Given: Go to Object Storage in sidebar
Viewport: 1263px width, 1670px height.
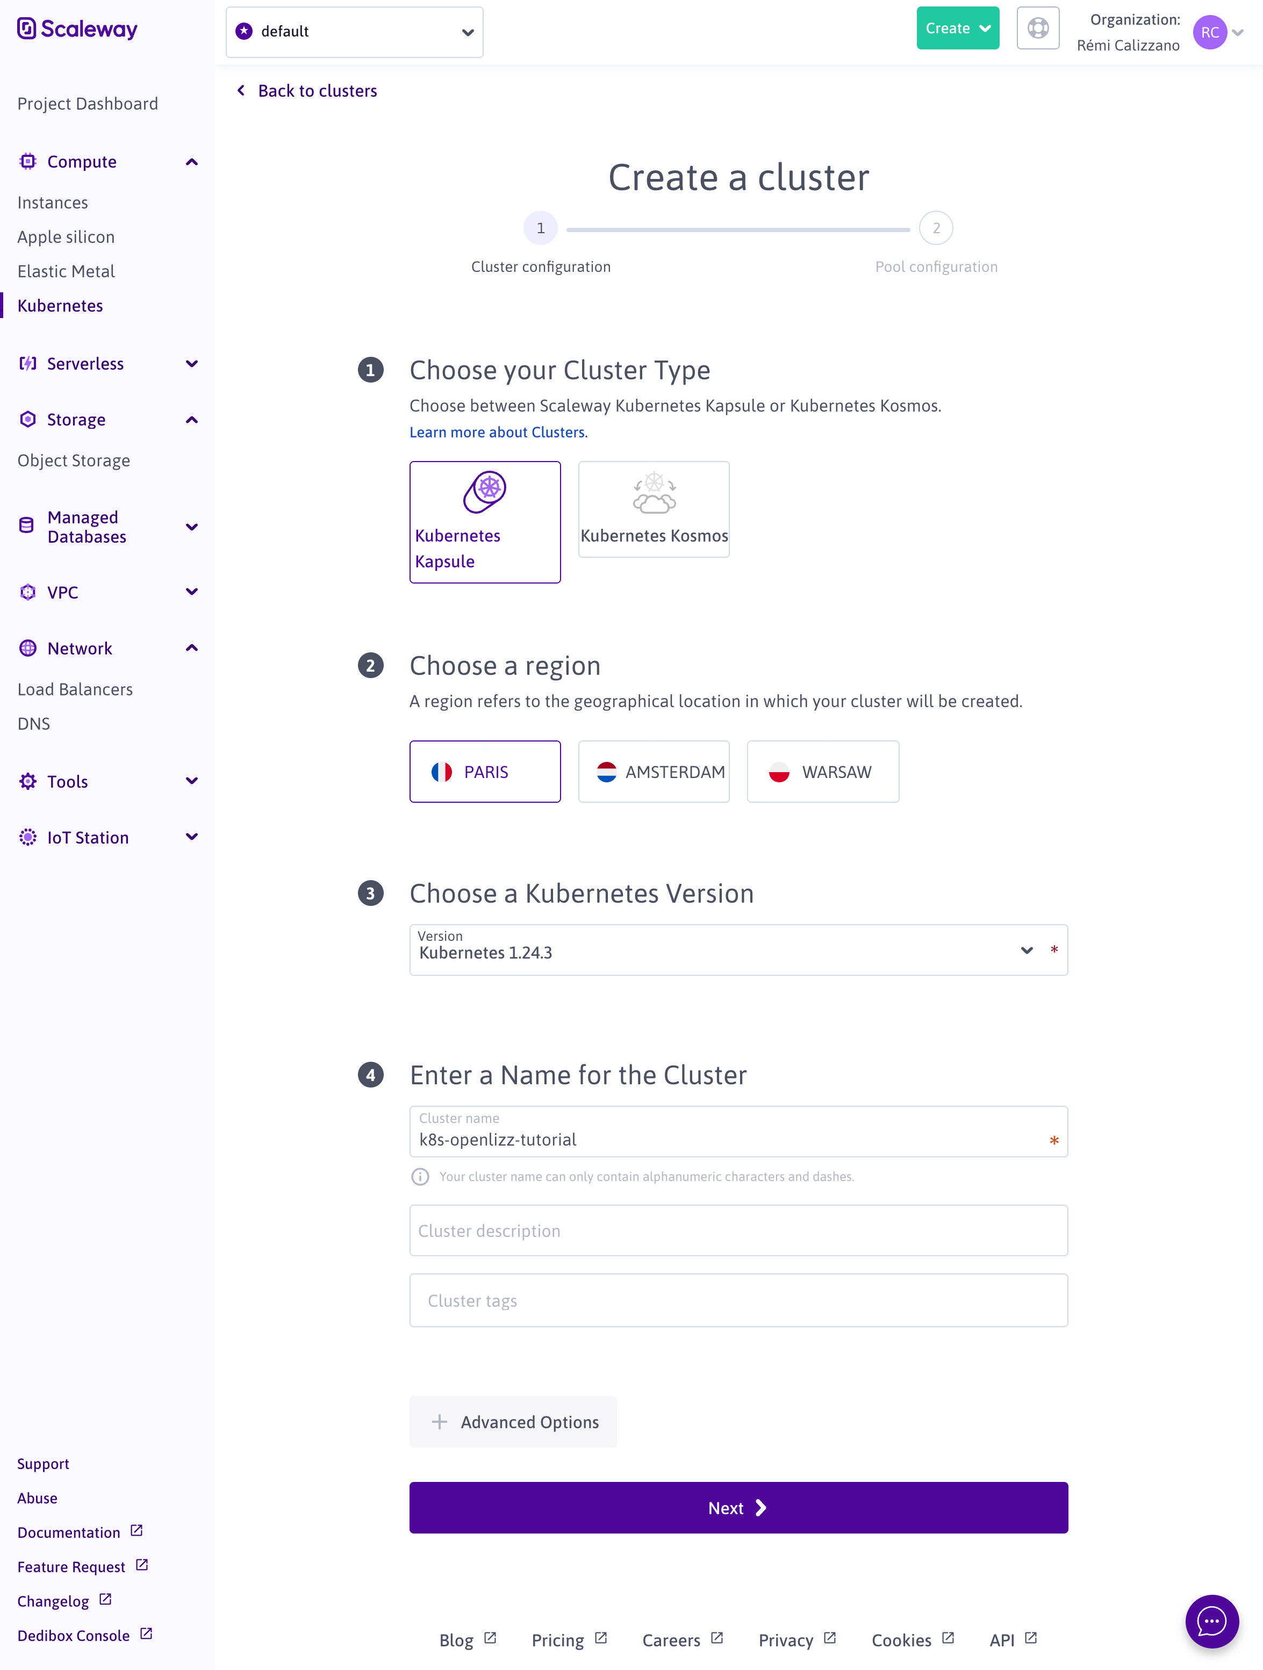Looking at the screenshot, I should click(74, 460).
